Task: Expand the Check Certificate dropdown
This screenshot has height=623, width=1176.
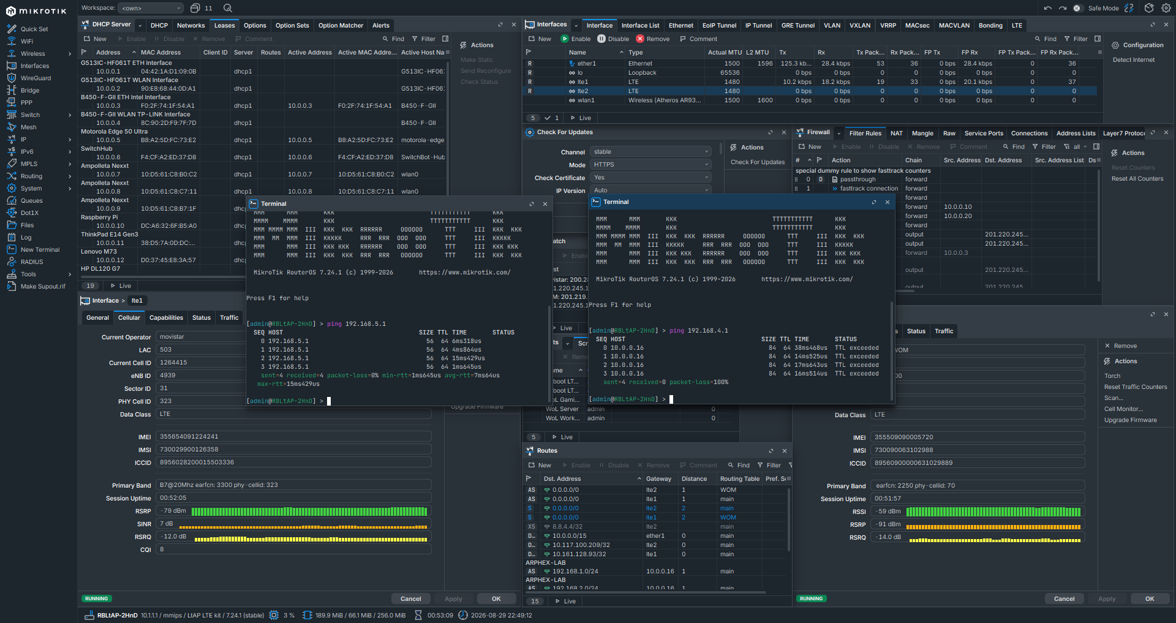Action: tap(650, 178)
